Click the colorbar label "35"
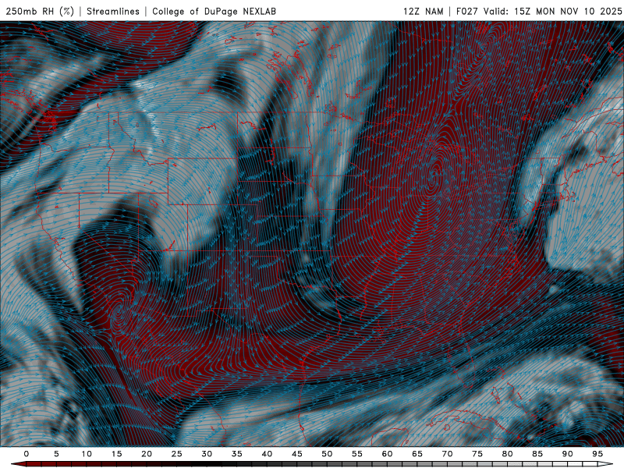Image resolution: width=624 pixels, height=468 pixels. 237,454
